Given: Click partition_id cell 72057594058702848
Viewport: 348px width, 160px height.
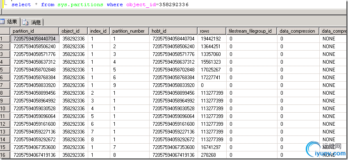Looking at the screenshot, I should (x=34, y=70).
